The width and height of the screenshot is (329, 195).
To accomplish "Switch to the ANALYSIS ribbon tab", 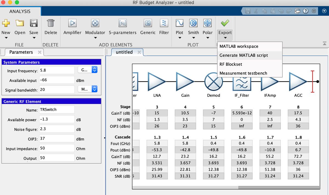I will [20, 11].
